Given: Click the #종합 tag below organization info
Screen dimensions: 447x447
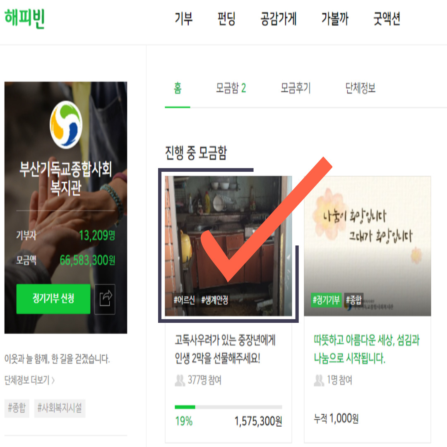Looking at the screenshot, I should pos(17,408).
